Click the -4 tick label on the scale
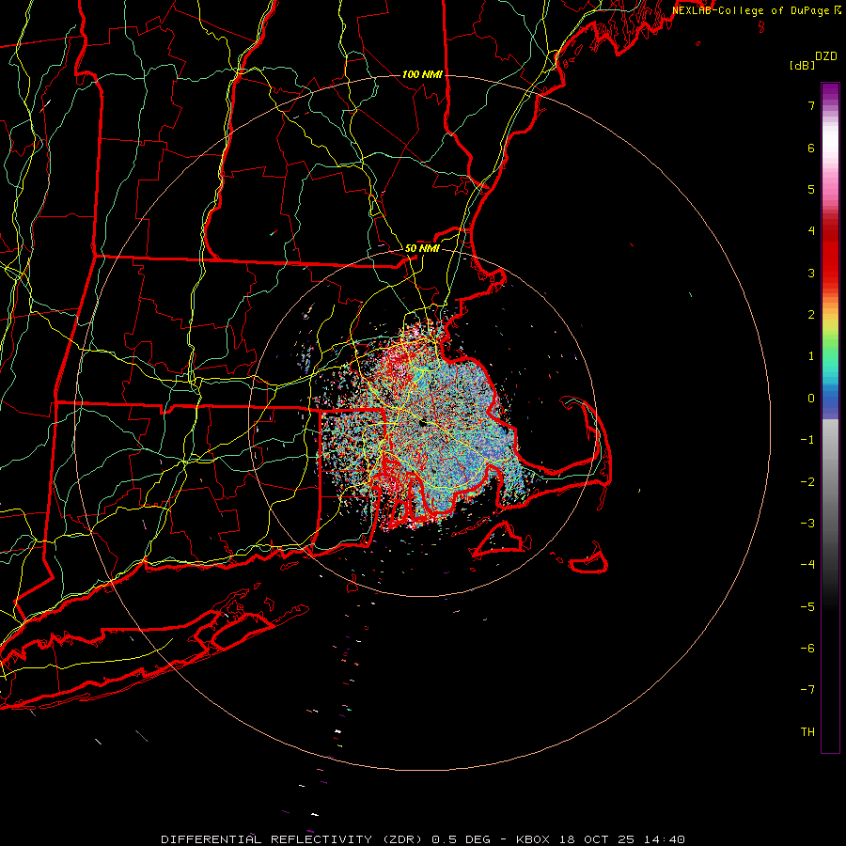Viewport: 846px width, 846px height. [x=807, y=565]
